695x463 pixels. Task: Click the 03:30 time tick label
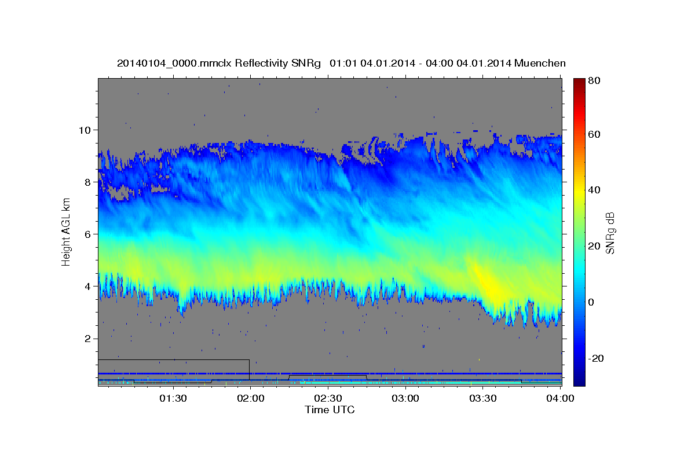tap(483, 398)
